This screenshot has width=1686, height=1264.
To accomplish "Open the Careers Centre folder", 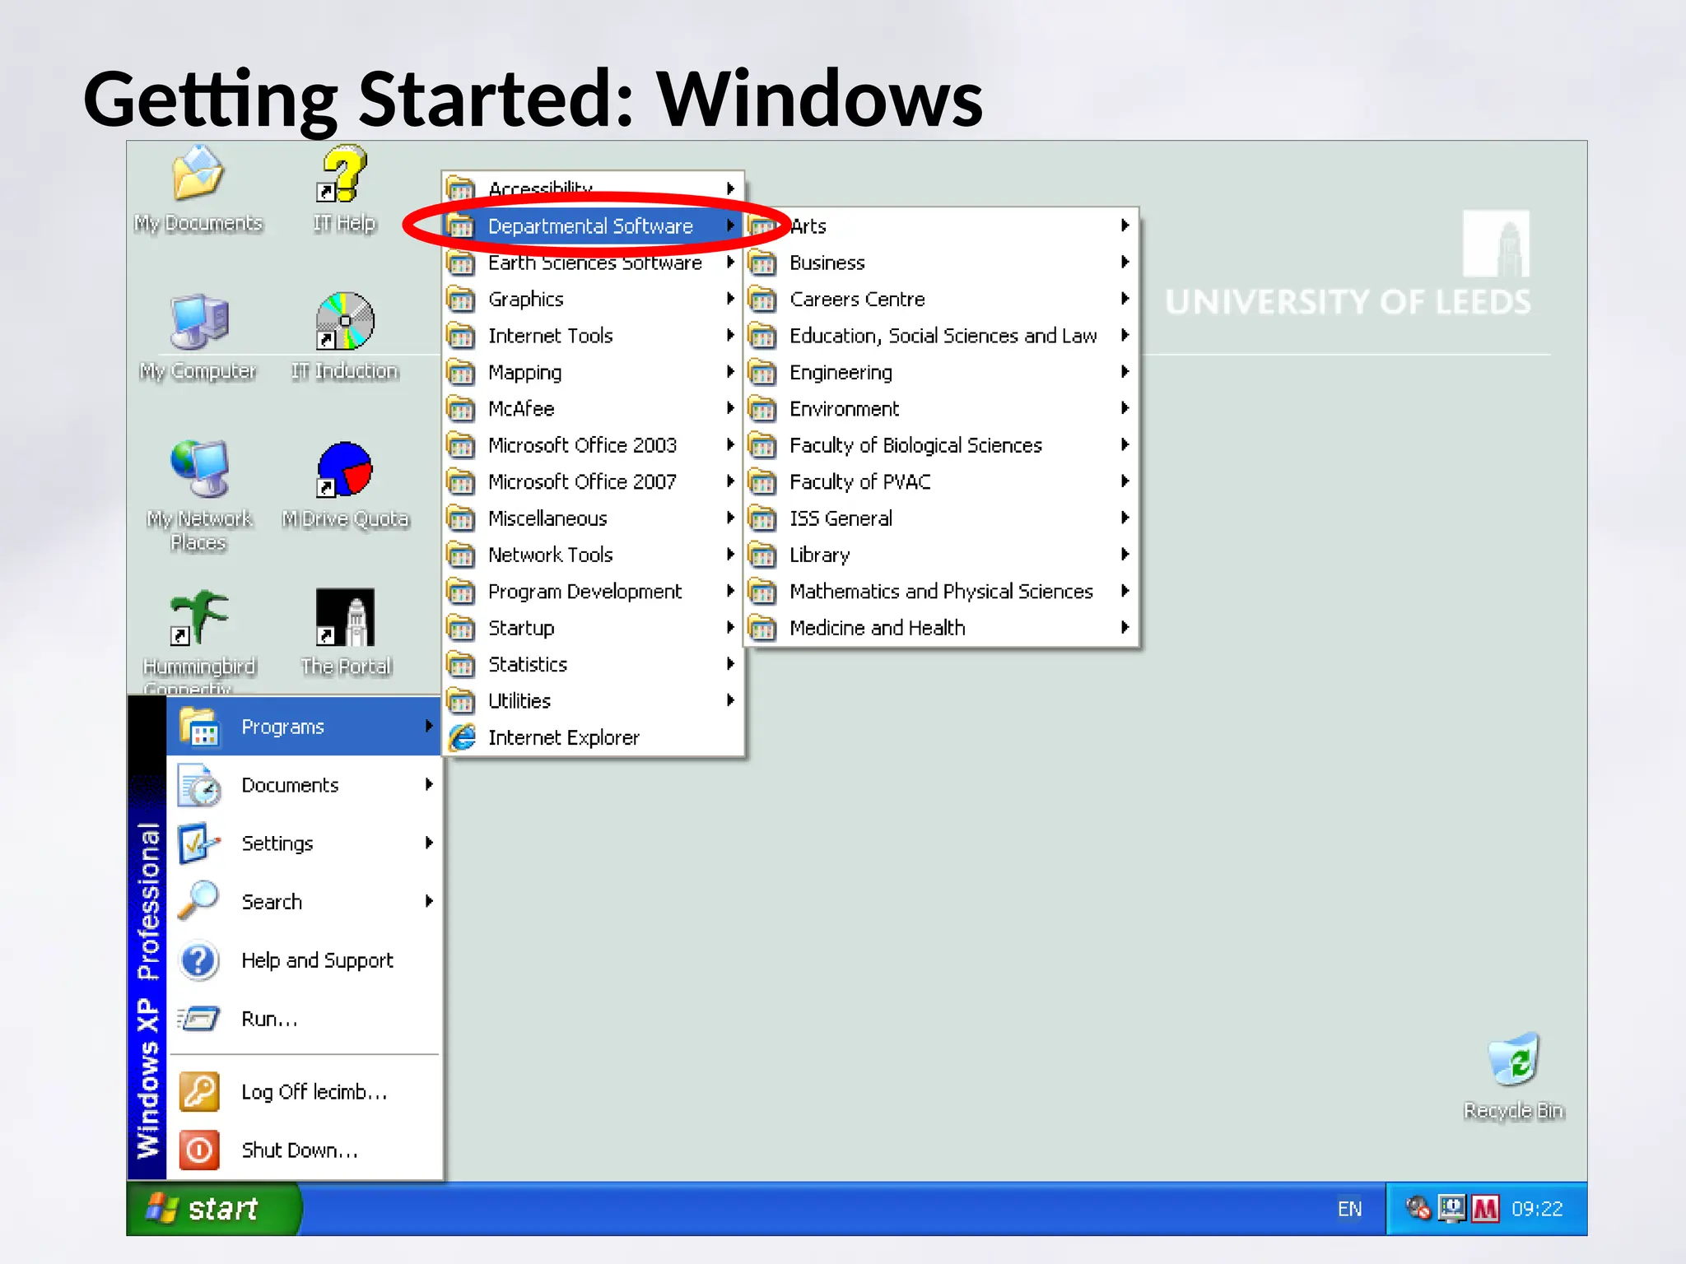I will click(941, 299).
